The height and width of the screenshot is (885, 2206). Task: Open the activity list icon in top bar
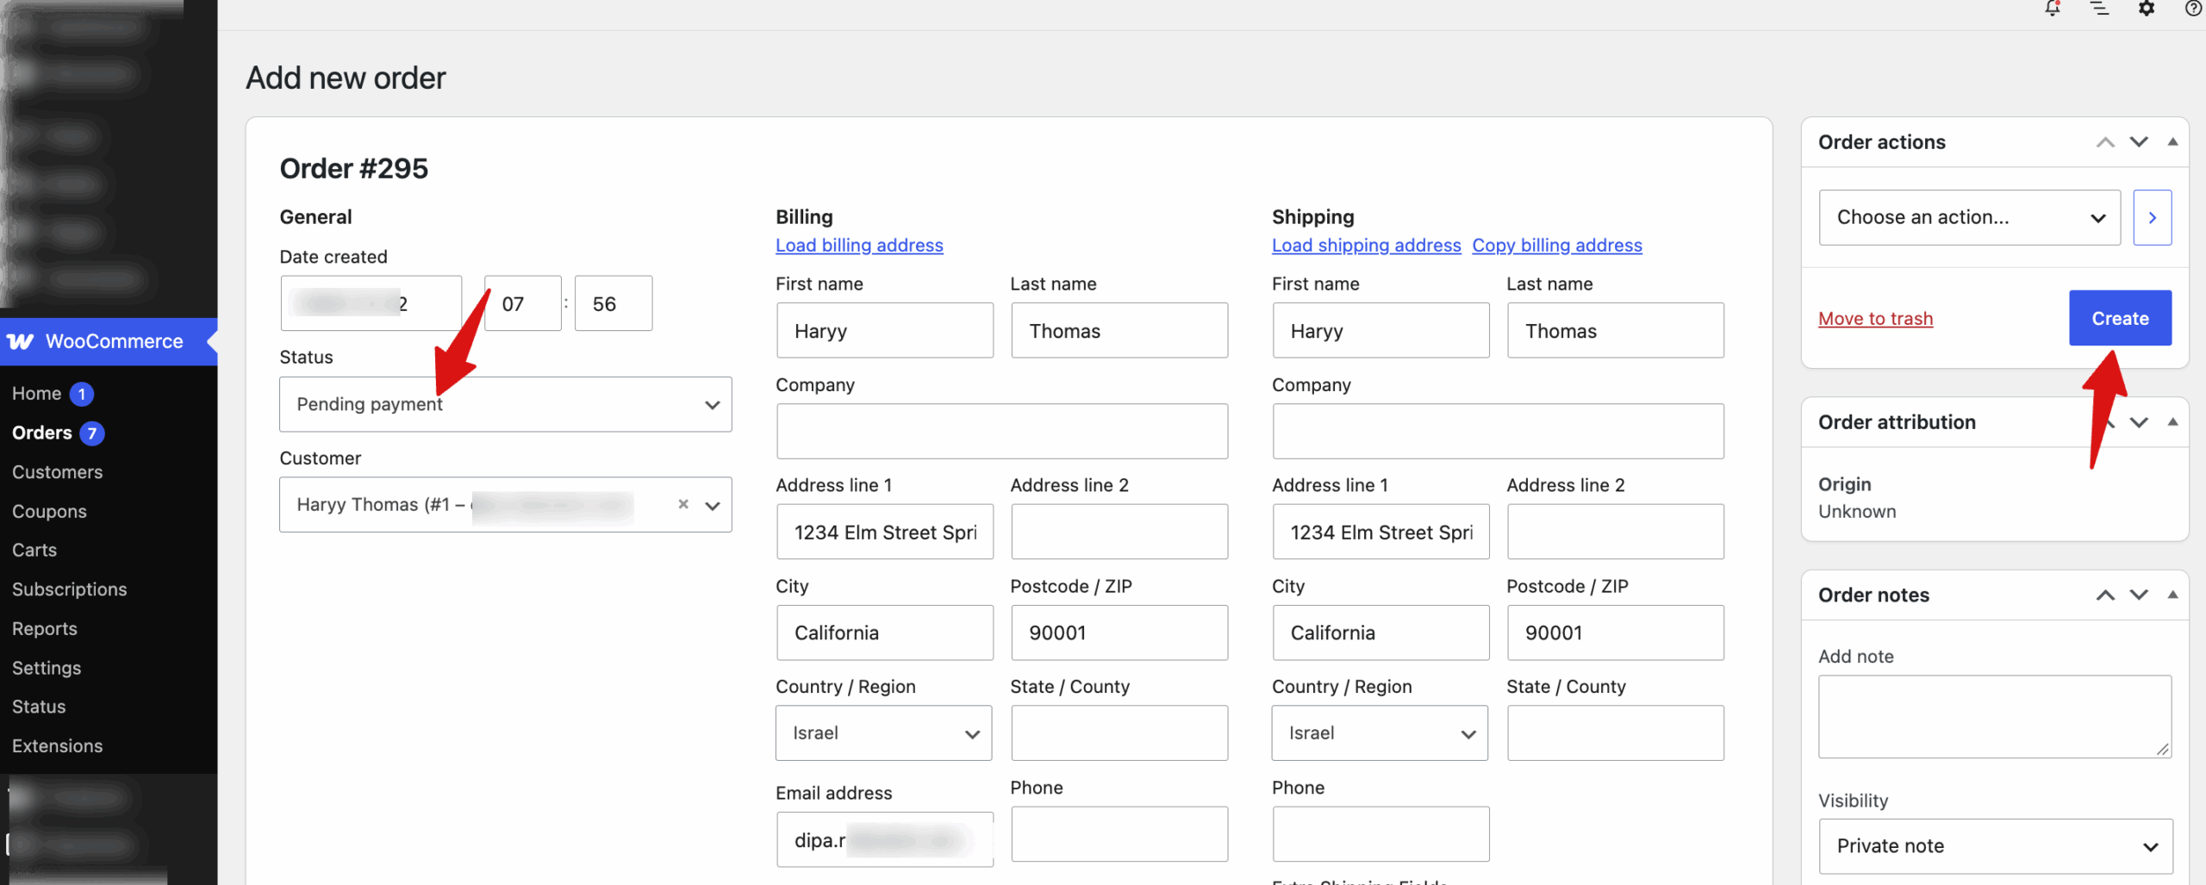pos(2100,9)
